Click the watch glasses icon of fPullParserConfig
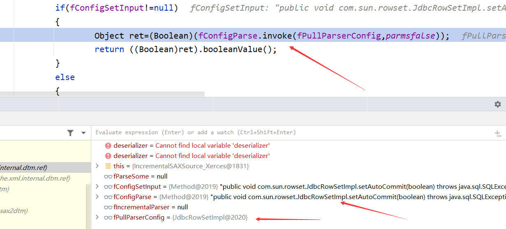The height and width of the screenshot is (229, 506). 108,218
